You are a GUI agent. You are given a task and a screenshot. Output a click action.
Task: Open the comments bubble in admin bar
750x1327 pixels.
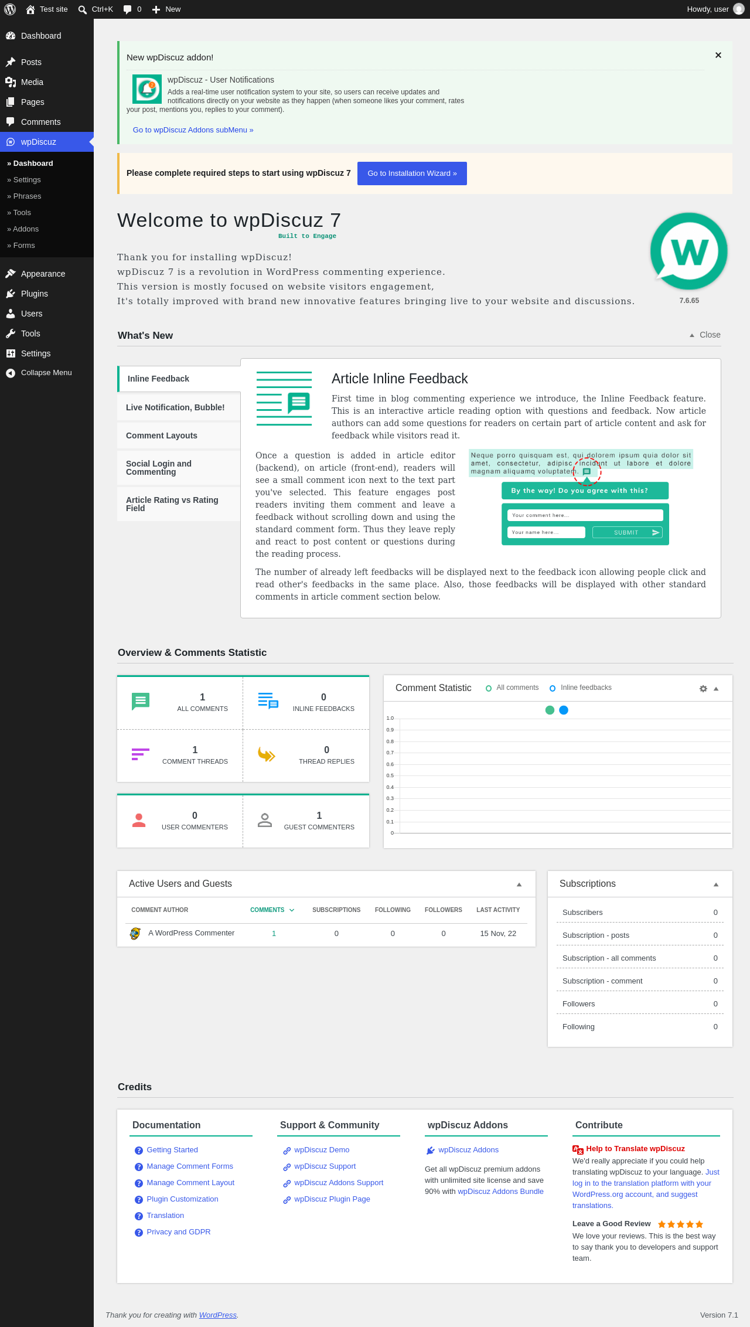pos(128,9)
